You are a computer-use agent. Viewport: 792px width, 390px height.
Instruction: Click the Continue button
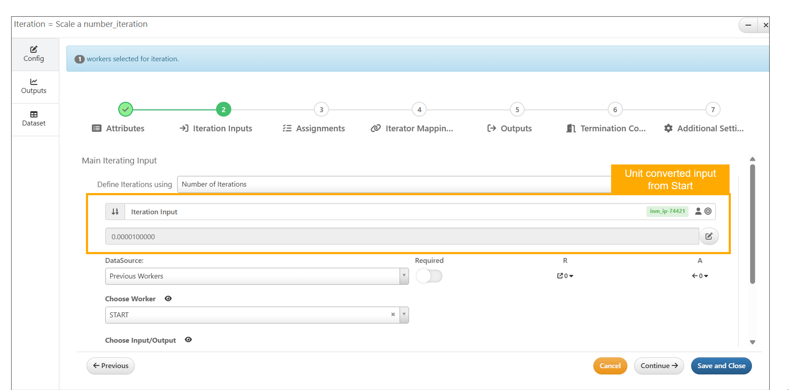659,366
